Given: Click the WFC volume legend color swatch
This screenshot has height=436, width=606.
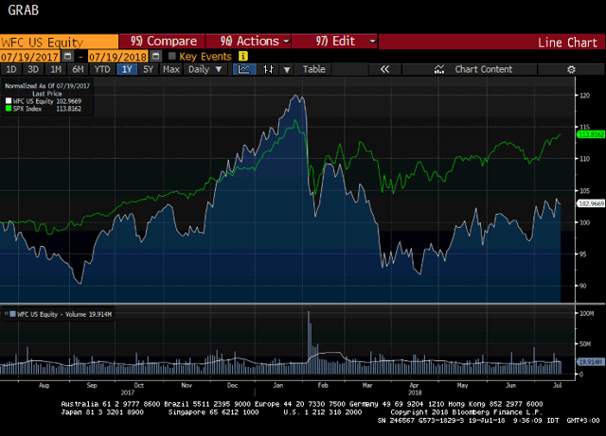Looking at the screenshot, I should click(12, 314).
